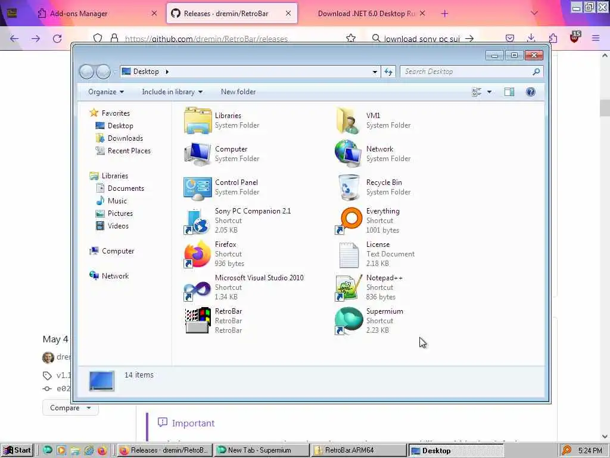Image resolution: width=610 pixels, height=458 pixels.
Task: Select the Recycle Bin icon
Action: 348,187
